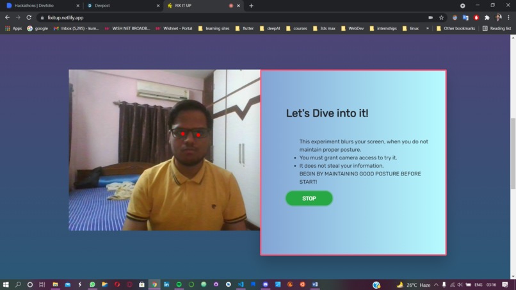Open the Wishnet - Portal bookmark
This screenshot has width=516, height=290.
173,28
